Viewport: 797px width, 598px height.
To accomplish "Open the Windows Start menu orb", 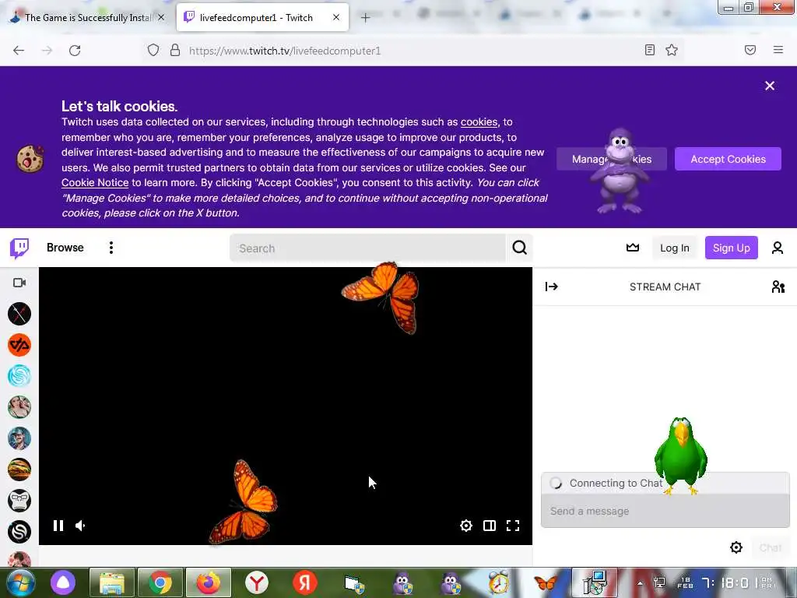I will [20, 582].
